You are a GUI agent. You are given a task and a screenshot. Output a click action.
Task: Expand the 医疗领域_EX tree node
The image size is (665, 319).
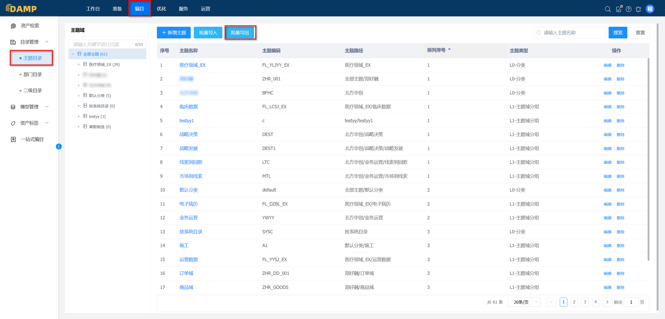[x=79, y=64]
